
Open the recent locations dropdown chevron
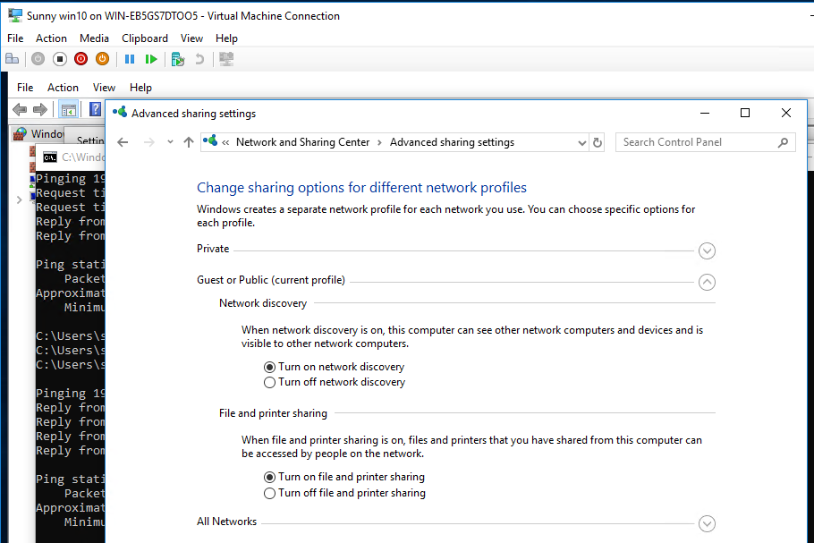(x=170, y=142)
